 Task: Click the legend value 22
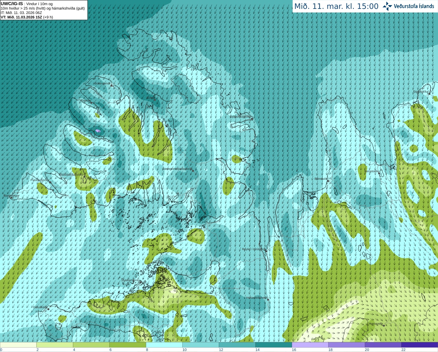point(403,350)
